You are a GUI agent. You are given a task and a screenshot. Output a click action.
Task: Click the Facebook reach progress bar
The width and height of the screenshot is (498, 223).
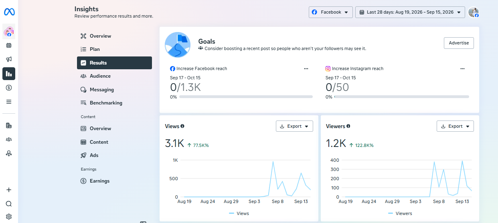[x=246, y=96]
